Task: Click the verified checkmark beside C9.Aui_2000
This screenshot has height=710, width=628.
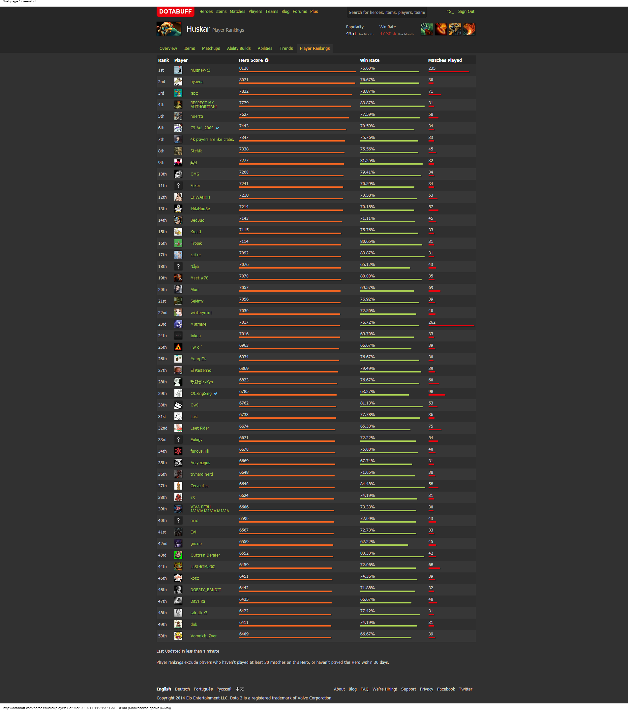Action: [x=218, y=128]
